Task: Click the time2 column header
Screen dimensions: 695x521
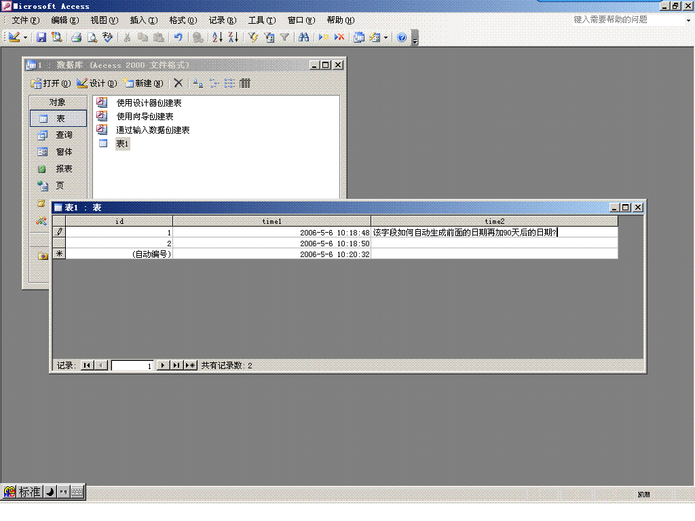Action: [494, 221]
